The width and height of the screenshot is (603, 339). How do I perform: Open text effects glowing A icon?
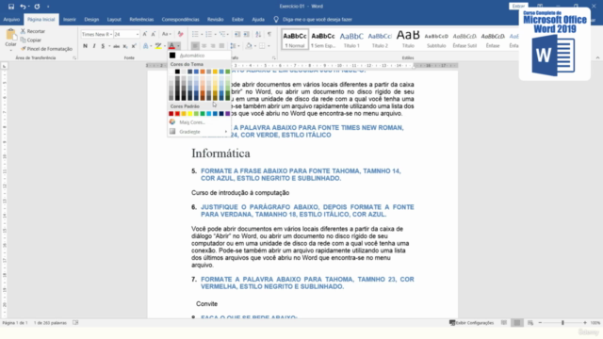(146, 46)
